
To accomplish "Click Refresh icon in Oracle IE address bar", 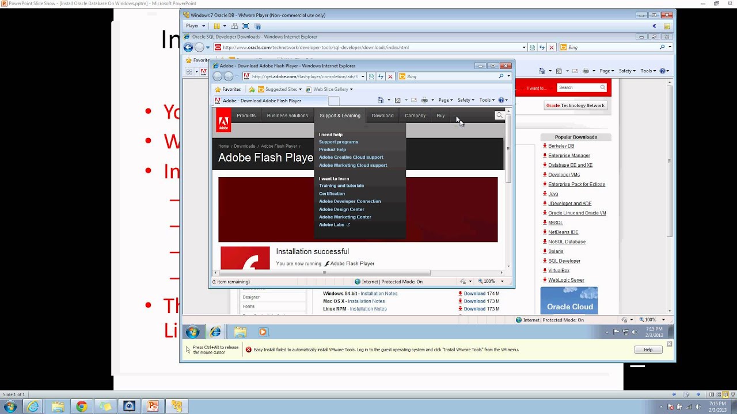I will tap(542, 47).
